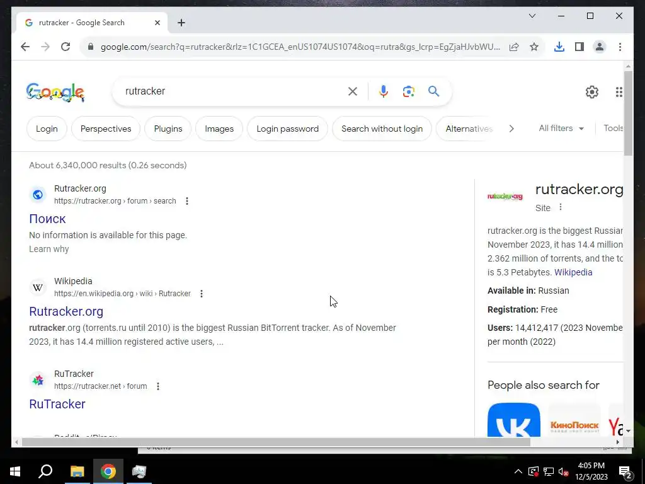Image resolution: width=645 pixels, height=484 pixels.
Task: Open Wikipedia link in knowledge panel
Action: (573, 272)
